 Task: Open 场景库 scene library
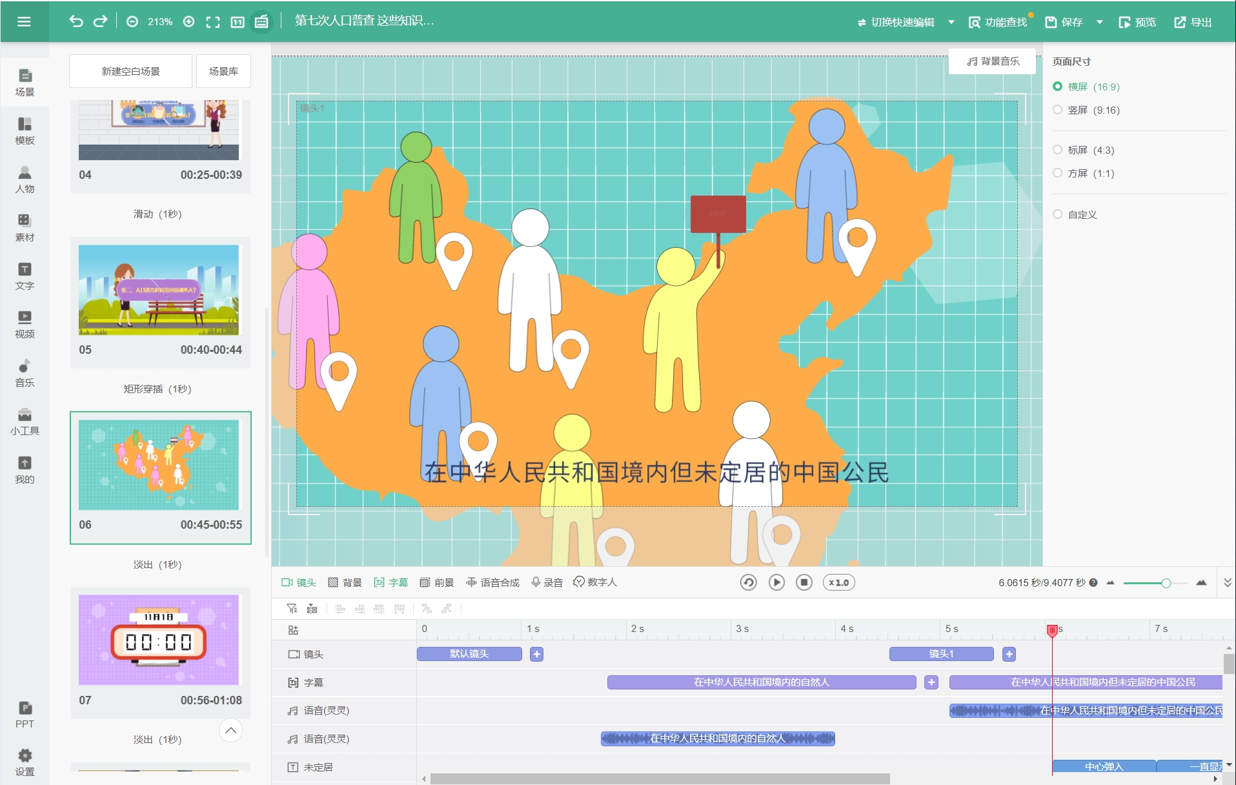(223, 71)
